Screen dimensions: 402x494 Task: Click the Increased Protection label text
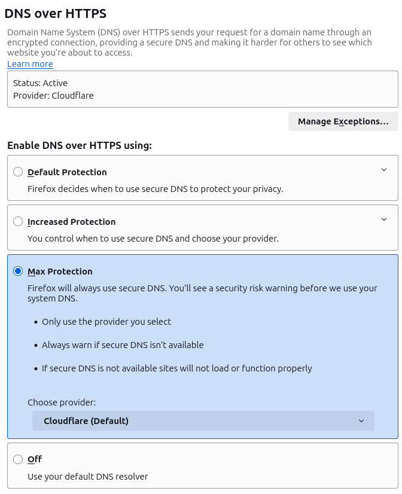(x=71, y=222)
